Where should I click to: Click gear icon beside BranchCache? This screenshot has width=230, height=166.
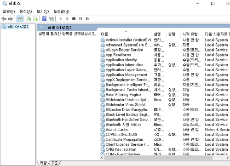pyautogui.click(x=103, y=130)
